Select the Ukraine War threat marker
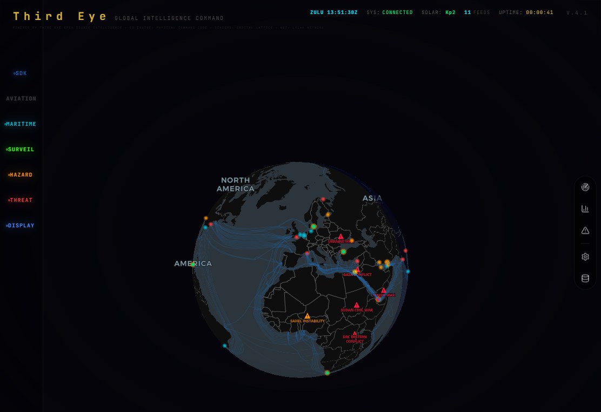Screen dimensions: 601x412 tap(340, 237)
